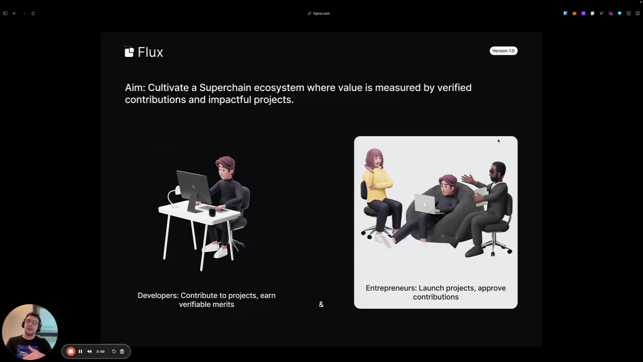Click the Flux title text
643x362 pixels.
click(150, 52)
